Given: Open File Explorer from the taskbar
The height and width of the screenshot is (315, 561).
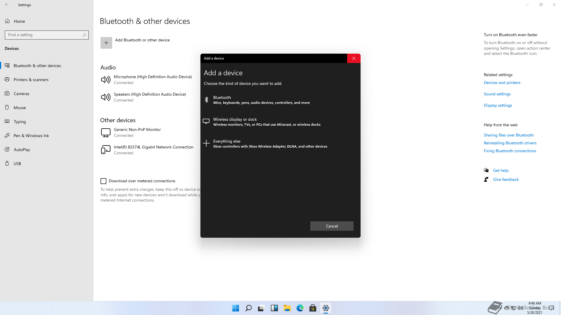Looking at the screenshot, I should pos(287,308).
